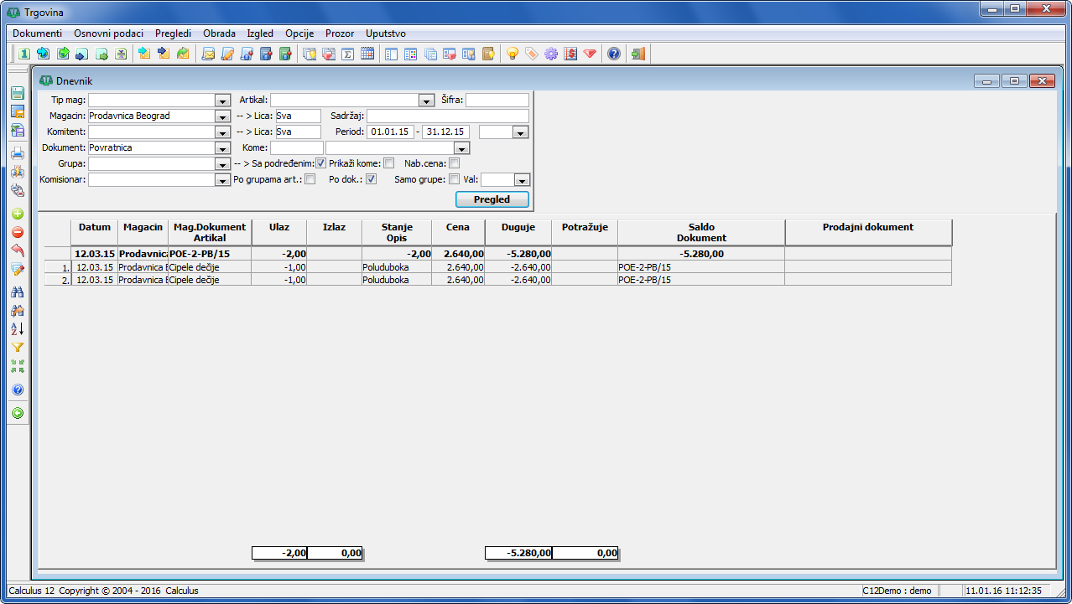Screen dimensions: 1072x604
Task: Click the red gem icon in toolbar
Action: click(590, 54)
